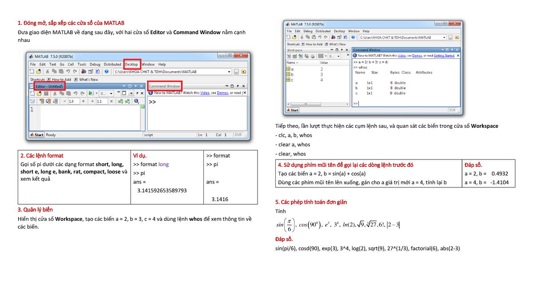This screenshot has width=533, height=294.
Task: Print Workspace contents via the printer icon
Action: [312, 56]
